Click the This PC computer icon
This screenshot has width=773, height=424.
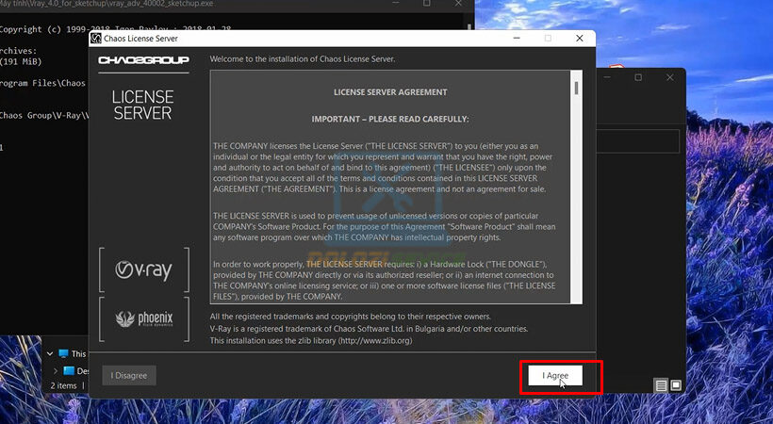[x=64, y=354]
